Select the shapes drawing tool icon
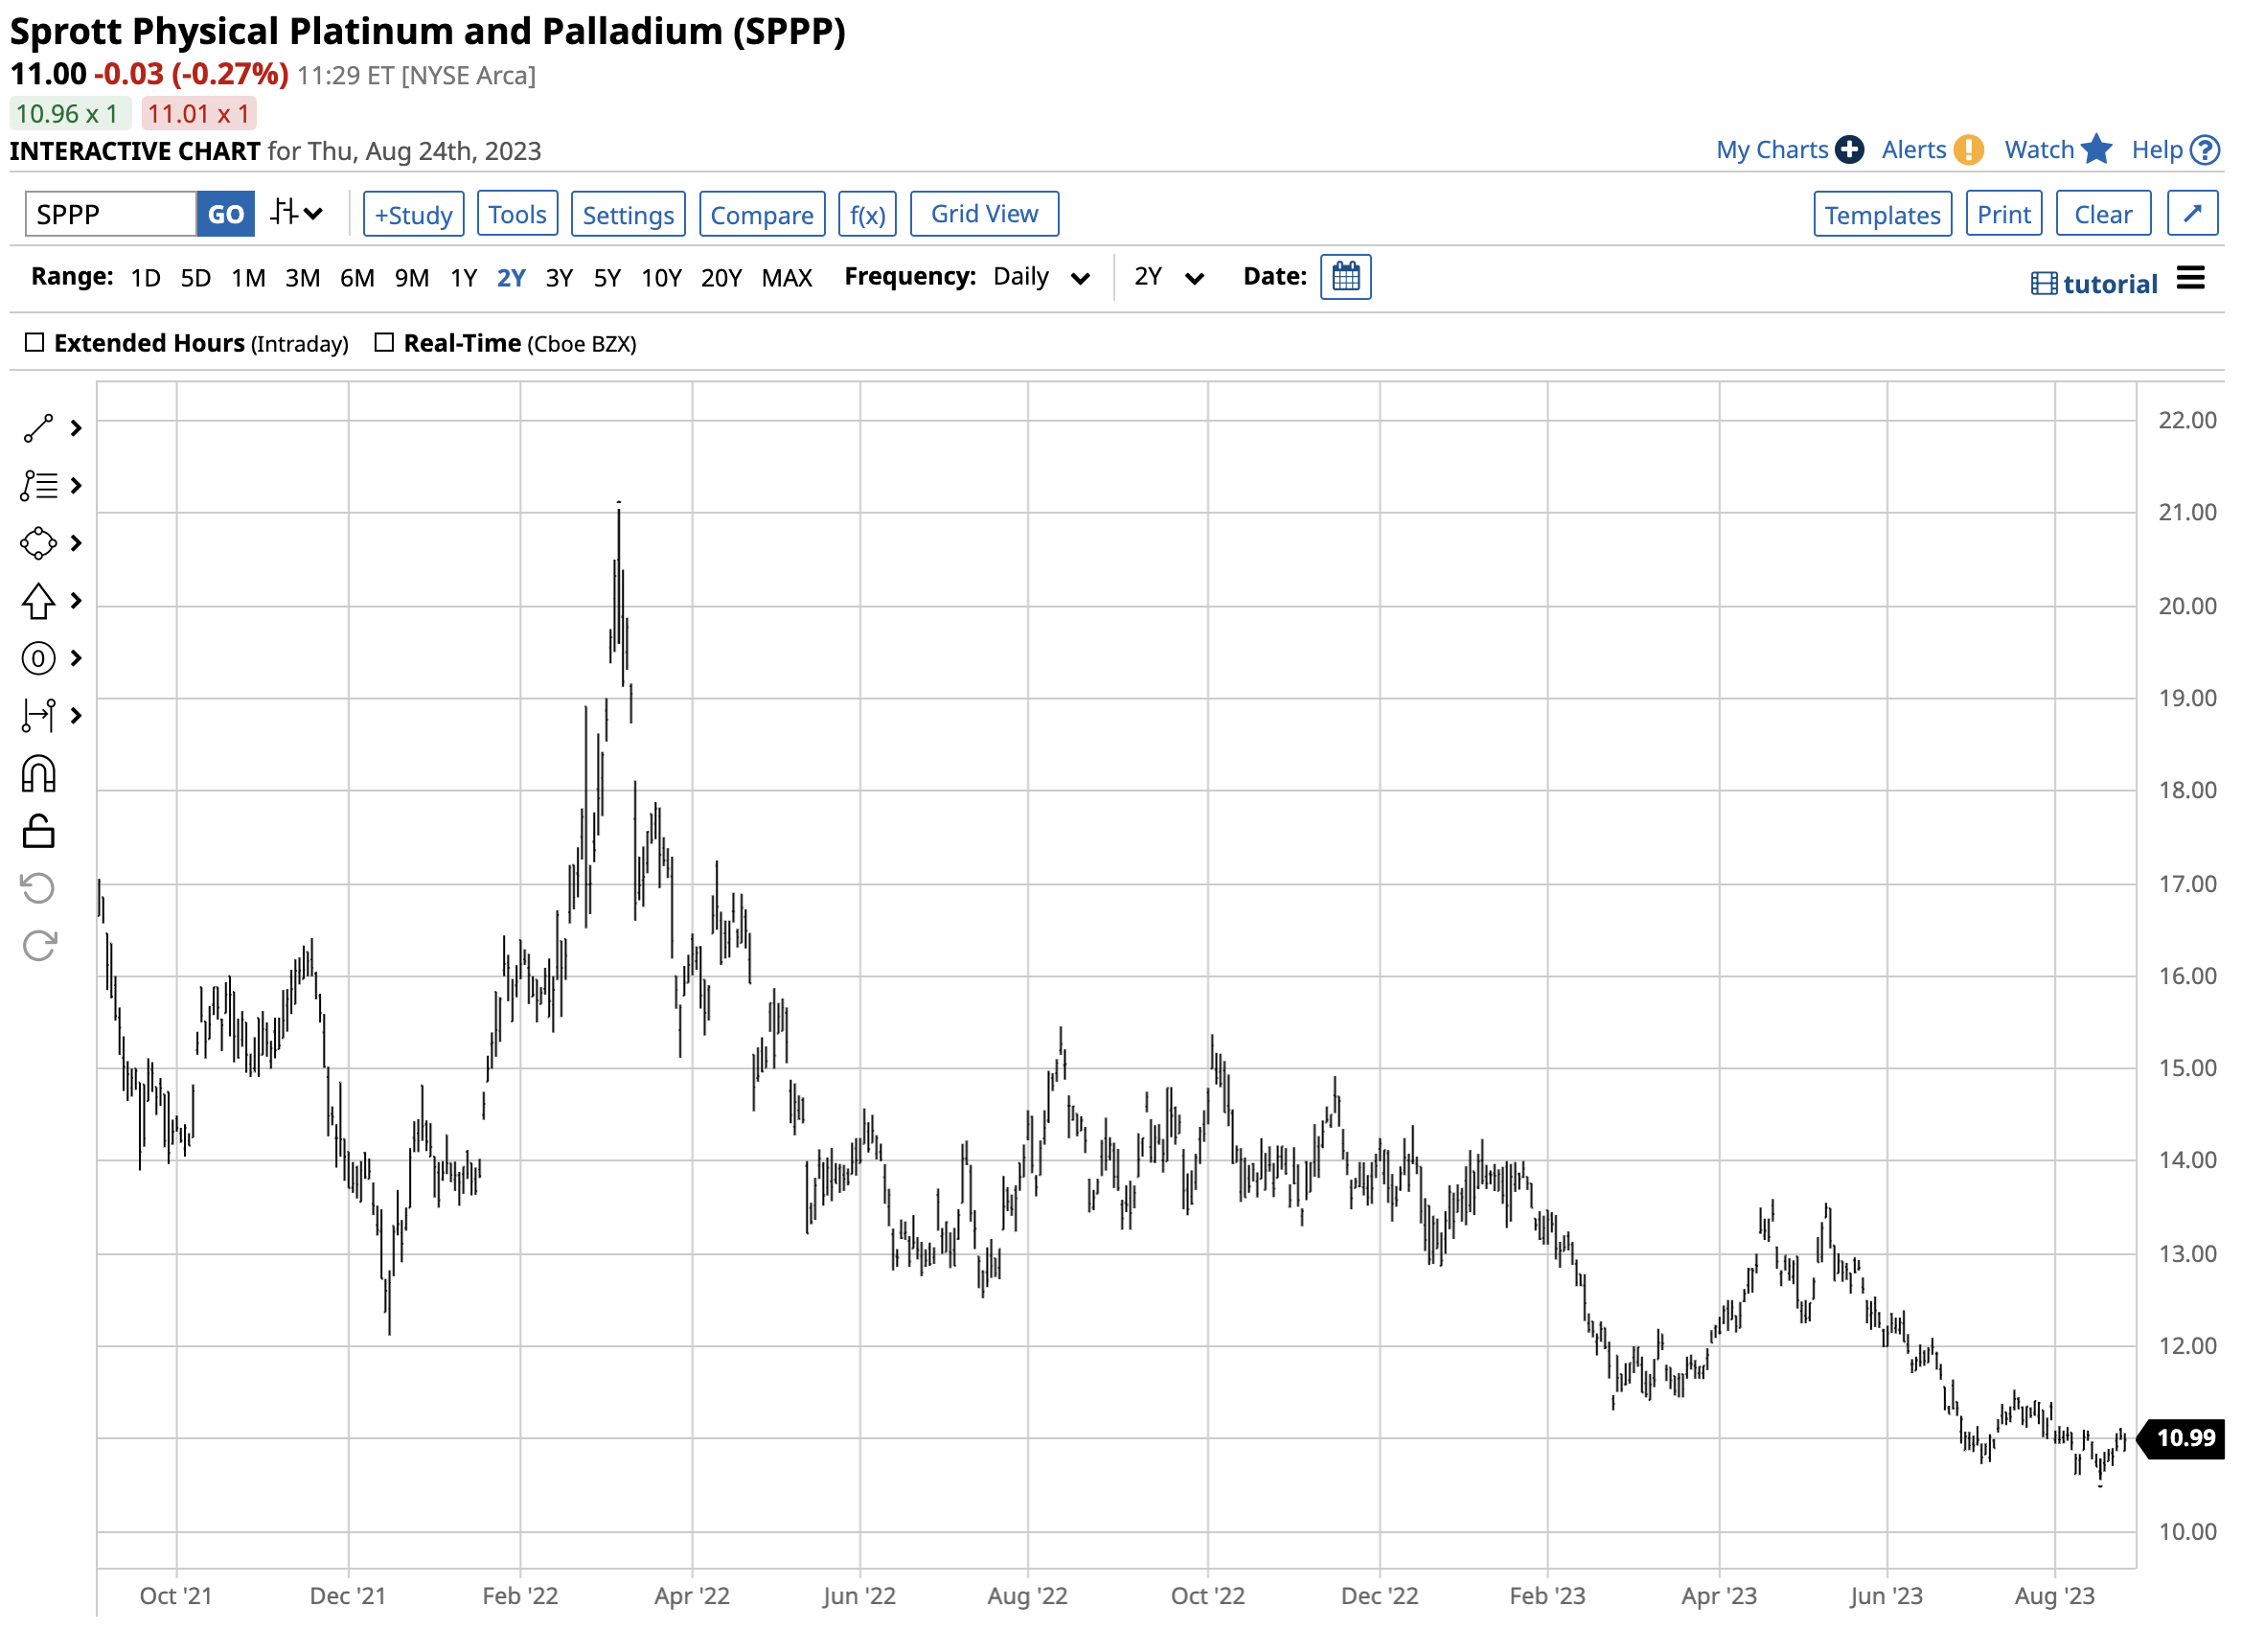The width and height of the screenshot is (2265, 1652). 38,544
